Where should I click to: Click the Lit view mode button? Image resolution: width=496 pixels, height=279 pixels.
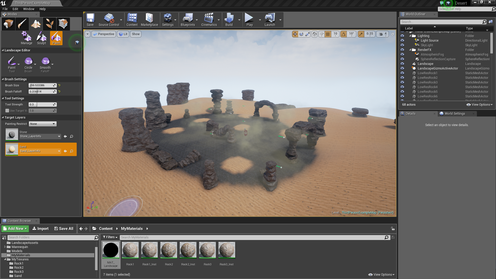(x=123, y=34)
